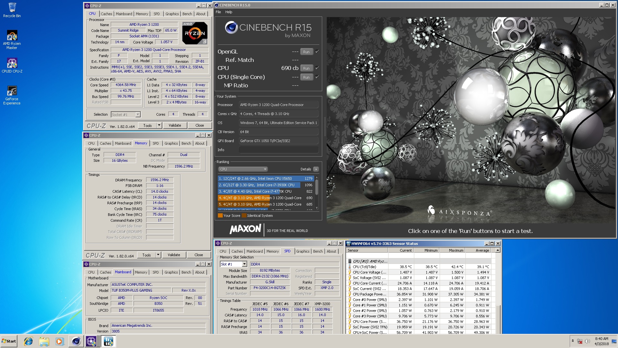Select the i7-3930K ranking row
The image size is (618, 348).
[x=266, y=185]
